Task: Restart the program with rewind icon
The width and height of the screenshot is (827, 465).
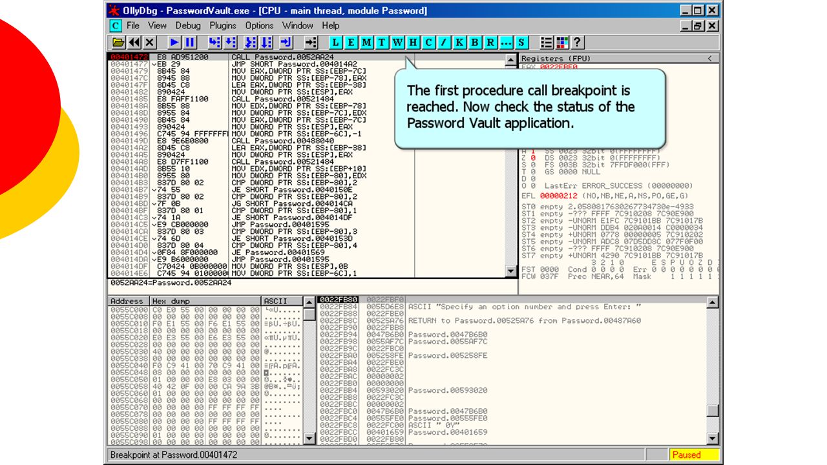Action: 134,42
